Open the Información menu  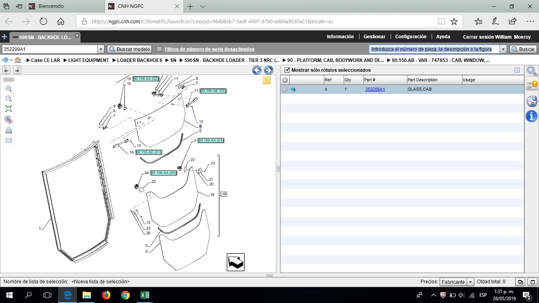(x=340, y=37)
